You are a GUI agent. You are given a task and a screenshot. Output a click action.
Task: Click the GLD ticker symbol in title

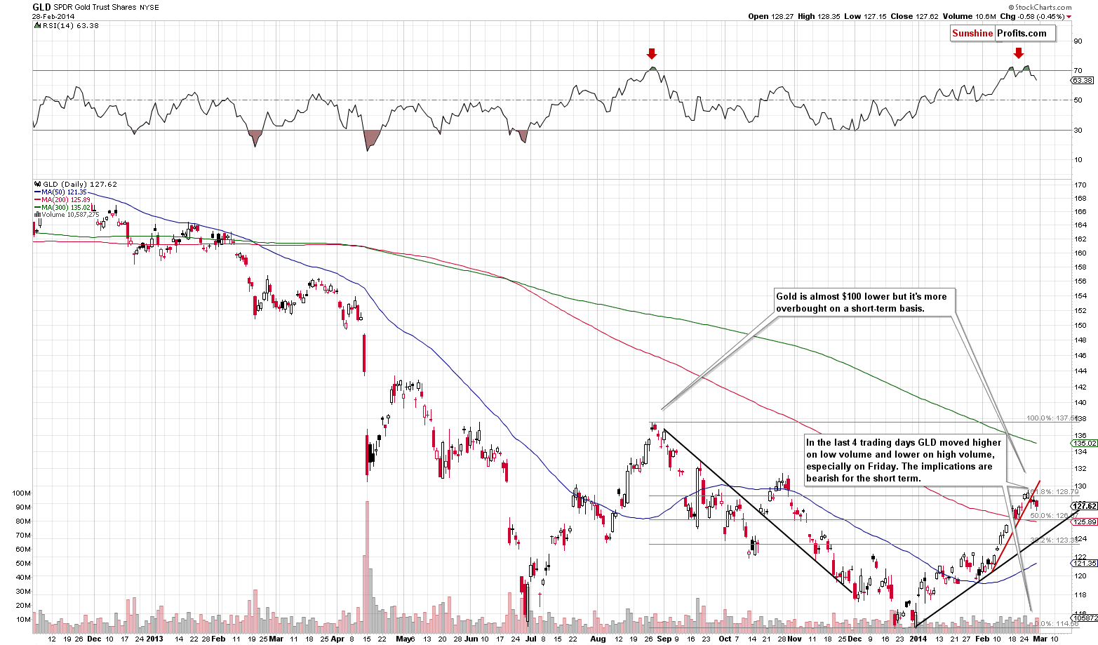click(x=41, y=7)
